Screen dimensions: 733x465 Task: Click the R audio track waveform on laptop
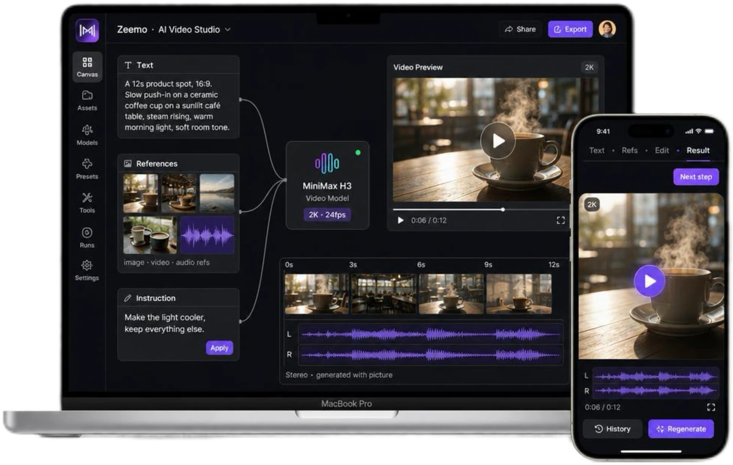(x=430, y=355)
